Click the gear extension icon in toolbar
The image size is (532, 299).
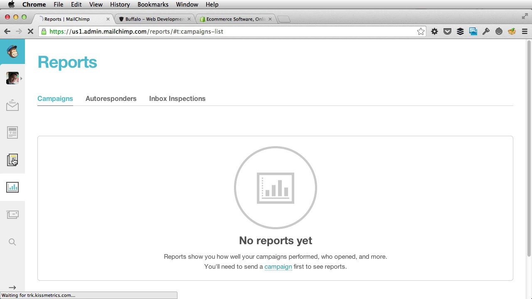[434, 32]
